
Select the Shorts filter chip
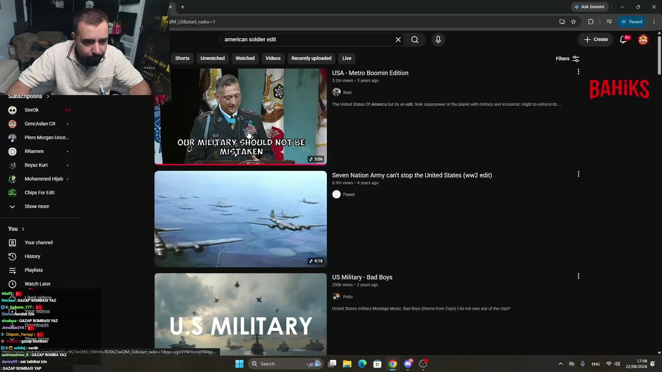coord(182,58)
